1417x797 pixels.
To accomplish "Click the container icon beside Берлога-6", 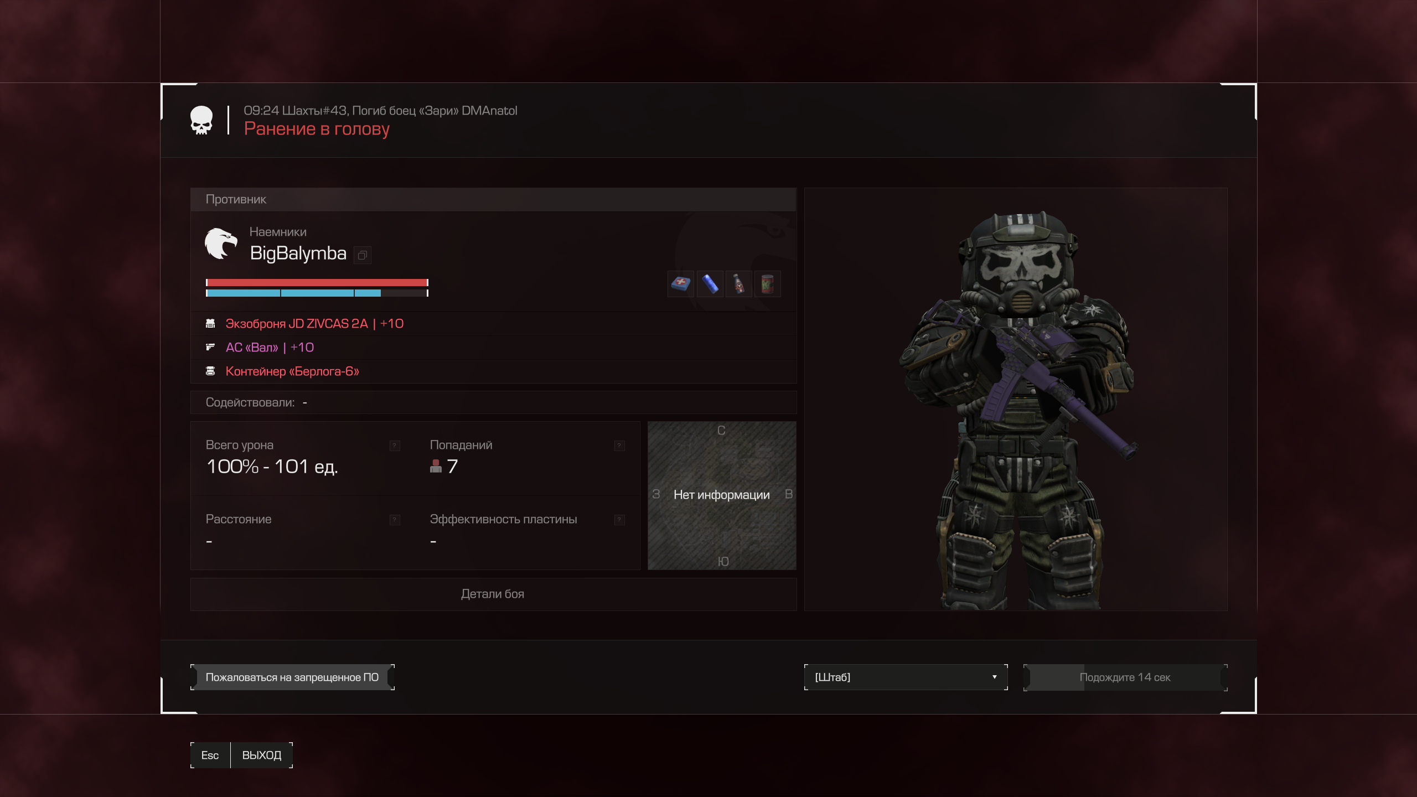I will pyautogui.click(x=210, y=371).
